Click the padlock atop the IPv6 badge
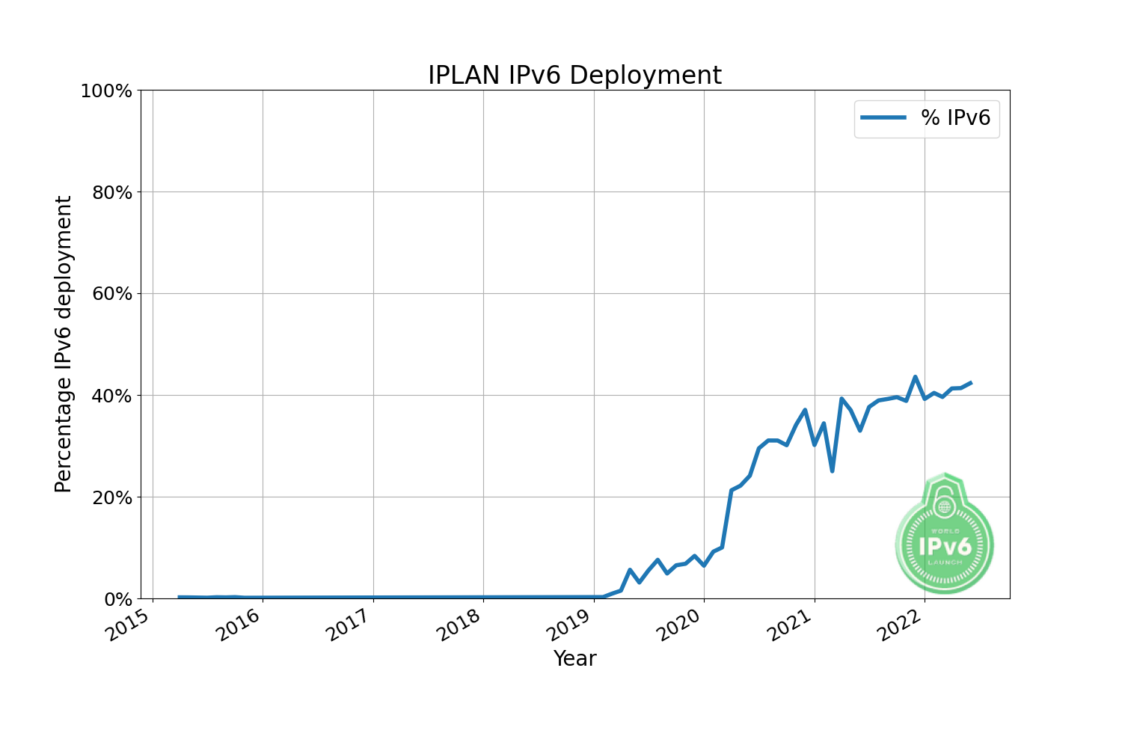 (945, 498)
